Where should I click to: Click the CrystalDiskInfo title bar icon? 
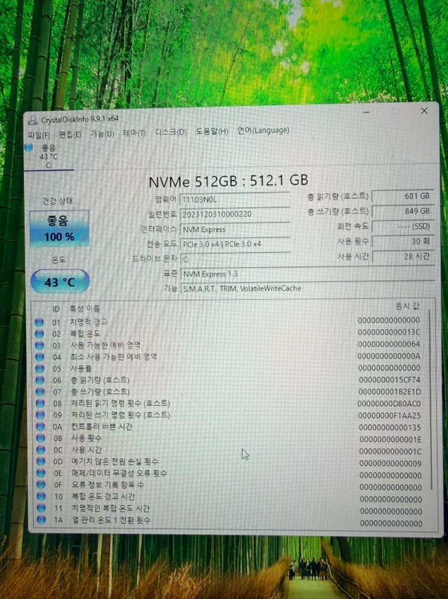click(33, 120)
